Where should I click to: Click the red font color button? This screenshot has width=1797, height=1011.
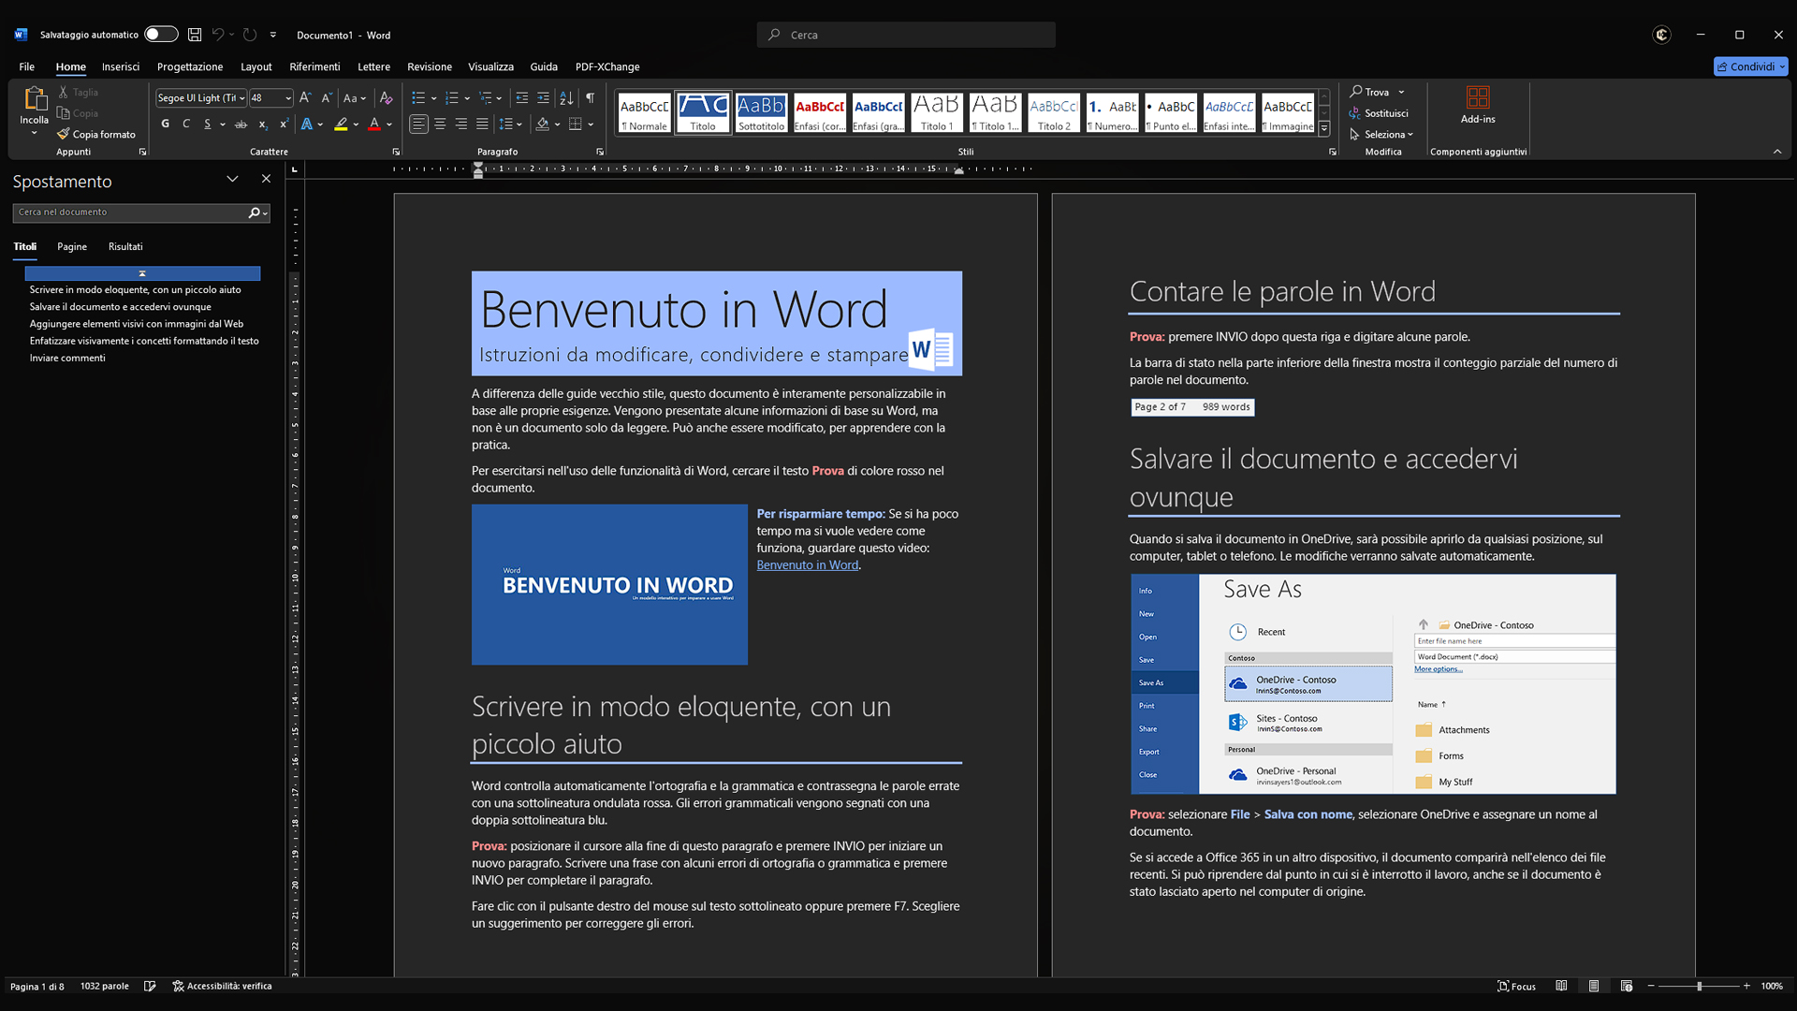tap(374, 124)
